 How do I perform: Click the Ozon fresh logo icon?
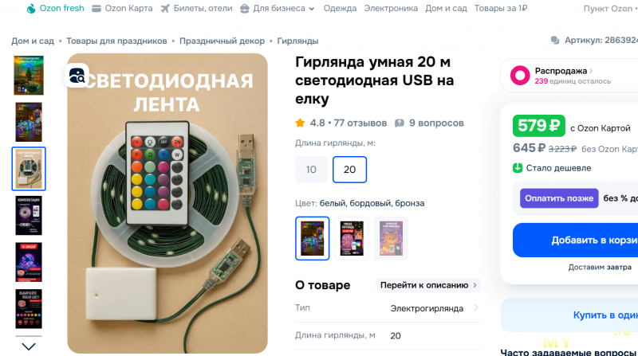tap(31, 9)
